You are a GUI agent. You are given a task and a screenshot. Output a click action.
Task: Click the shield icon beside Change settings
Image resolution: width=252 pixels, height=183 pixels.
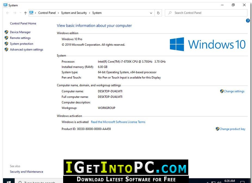click(222, 91)
